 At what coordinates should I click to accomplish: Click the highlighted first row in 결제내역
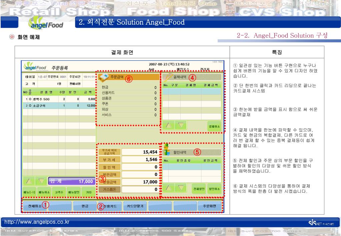[x=192, y=91]
